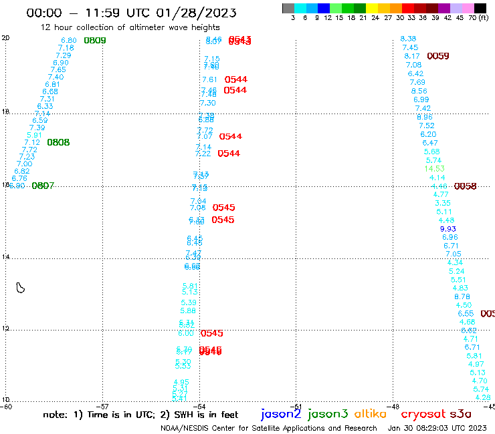Click the 5.91 wave height
495x434 pixels.
[34, 135]
